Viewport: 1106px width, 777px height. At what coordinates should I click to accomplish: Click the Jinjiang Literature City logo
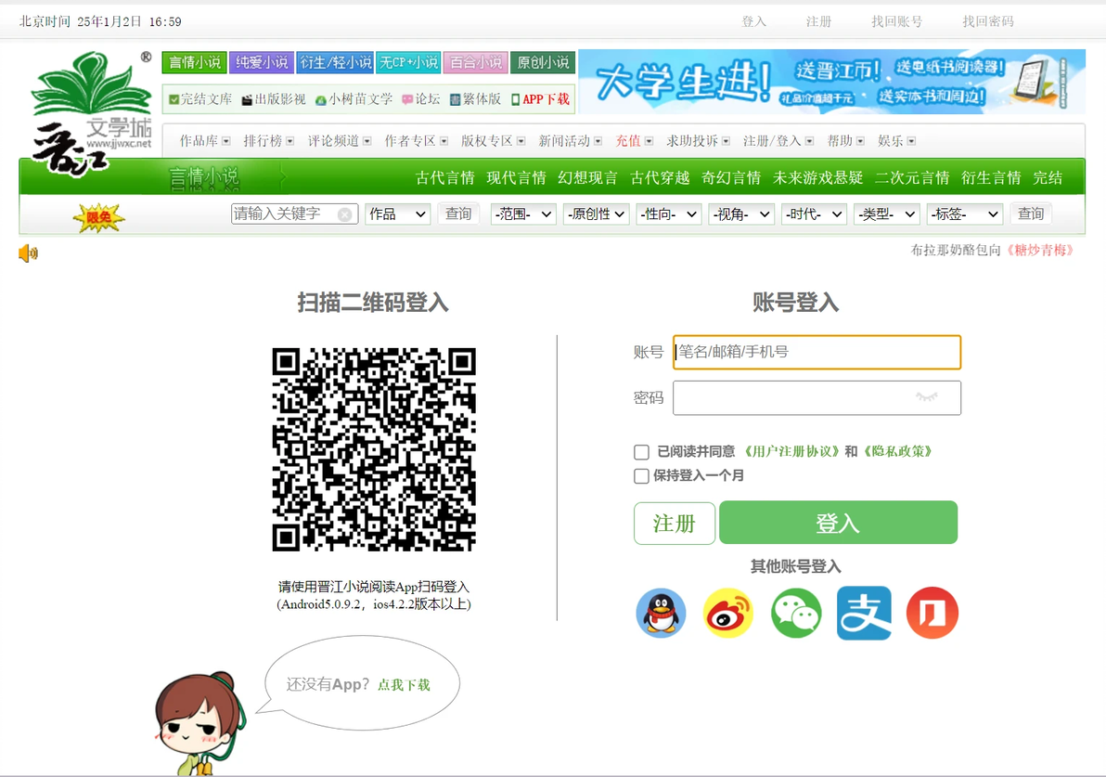[x=90, y=113]
